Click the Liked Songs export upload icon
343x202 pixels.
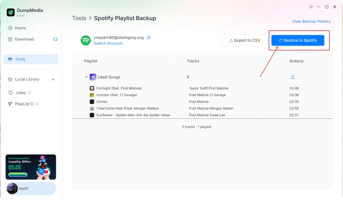pos(293,77)
